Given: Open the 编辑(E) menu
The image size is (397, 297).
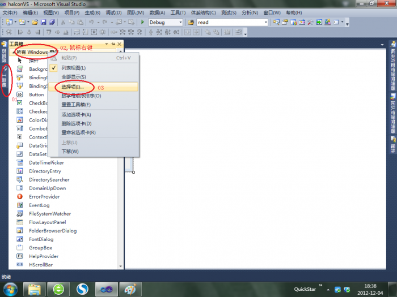Looking at the screenshot, I should (31, 12).
